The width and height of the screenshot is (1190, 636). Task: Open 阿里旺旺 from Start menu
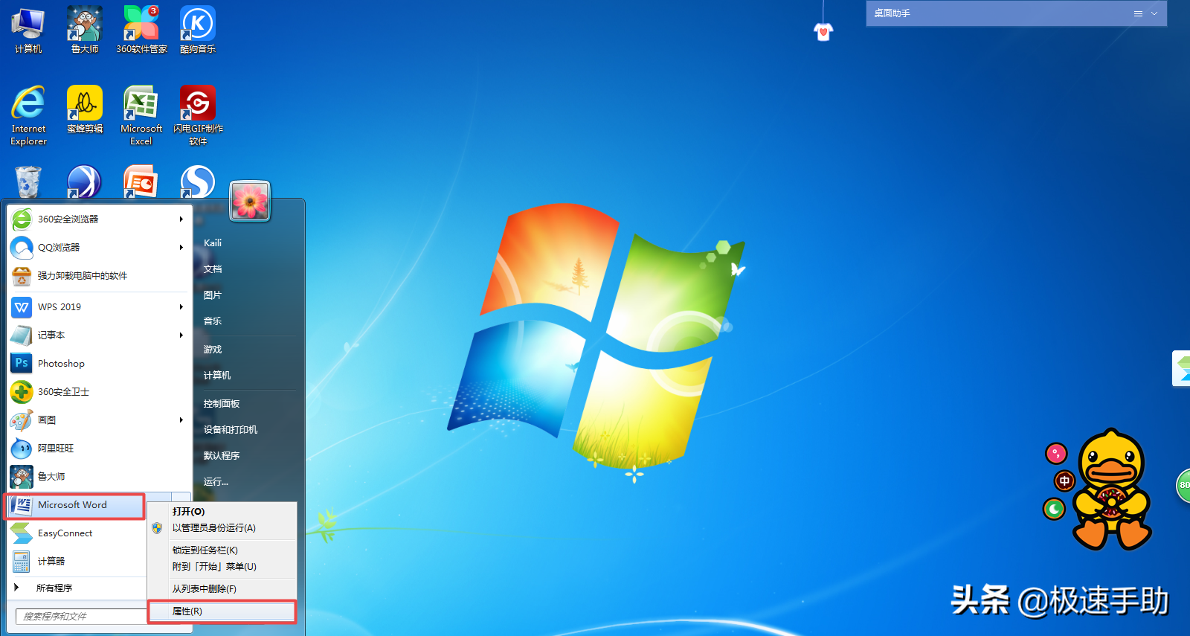pos(99,449)
